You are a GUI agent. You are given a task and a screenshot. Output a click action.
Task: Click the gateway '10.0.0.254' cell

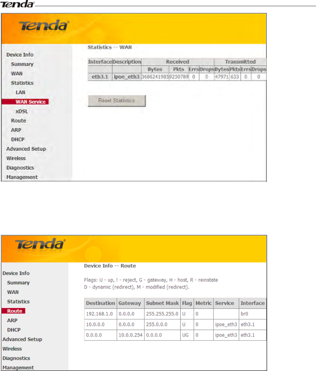(x=130, y=335)
